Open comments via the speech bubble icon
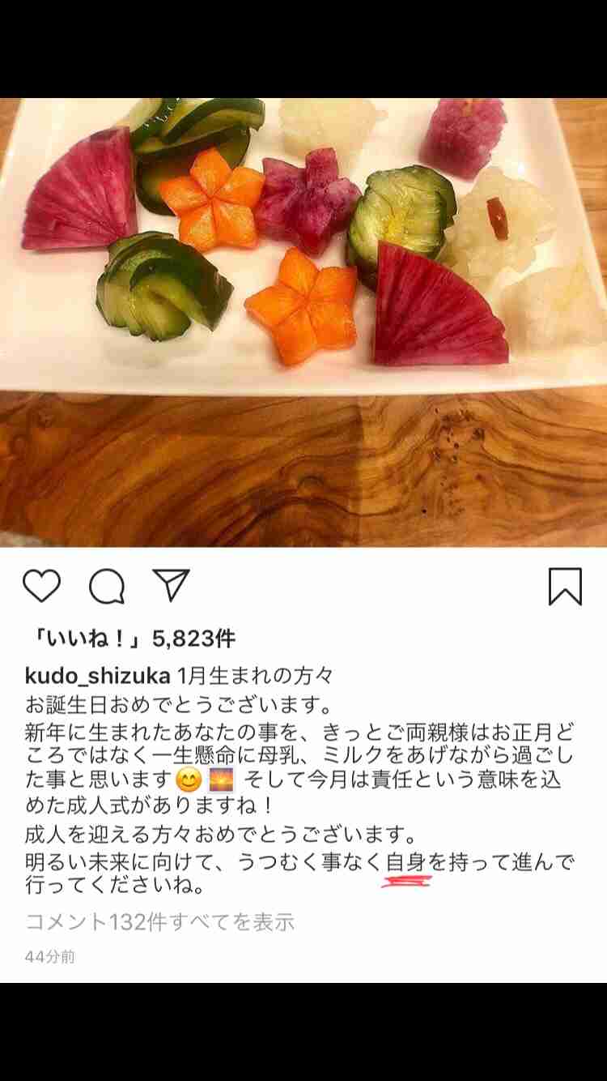Screen dimensions: 607x1081 [107, 586]
